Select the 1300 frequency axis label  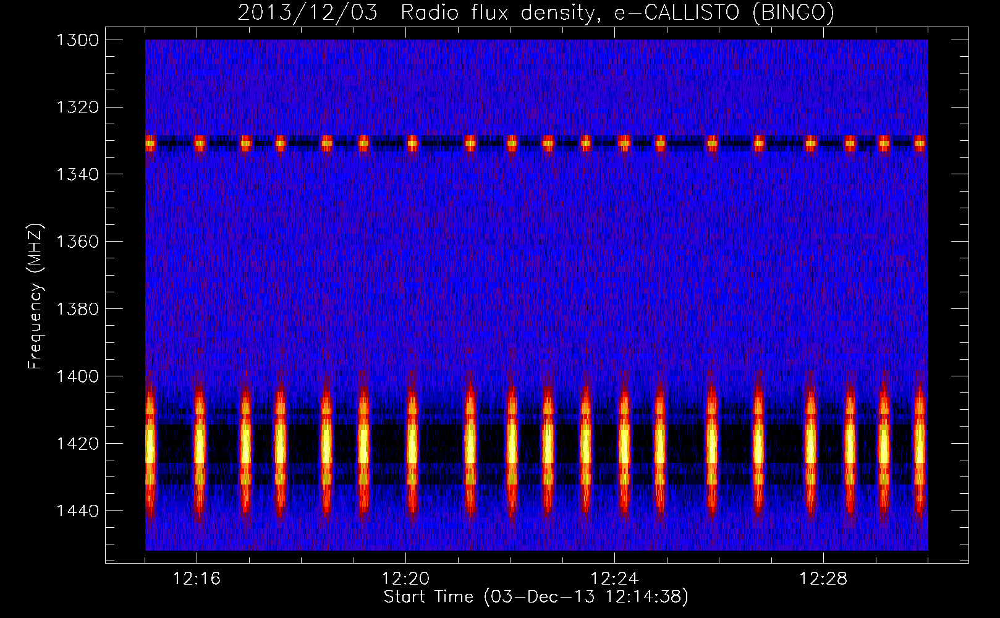(x=77, y=40)
